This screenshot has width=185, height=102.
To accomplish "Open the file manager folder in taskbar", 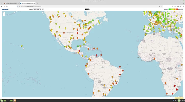I will pyautogui.click(x=11, y=100).
